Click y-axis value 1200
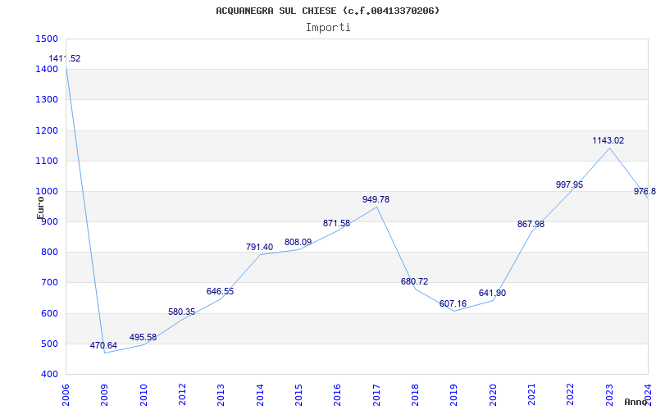This screenshot has width=656, height=410. point(47,130)
